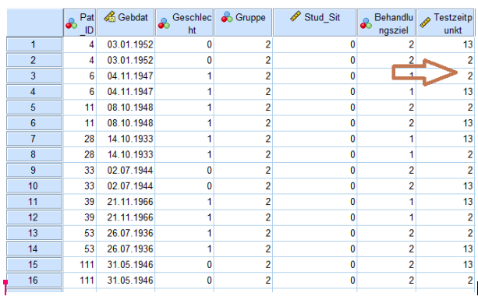
Task: Click Gebdat cell 03.01.1952 in row 2
Action: pos(126,60)
